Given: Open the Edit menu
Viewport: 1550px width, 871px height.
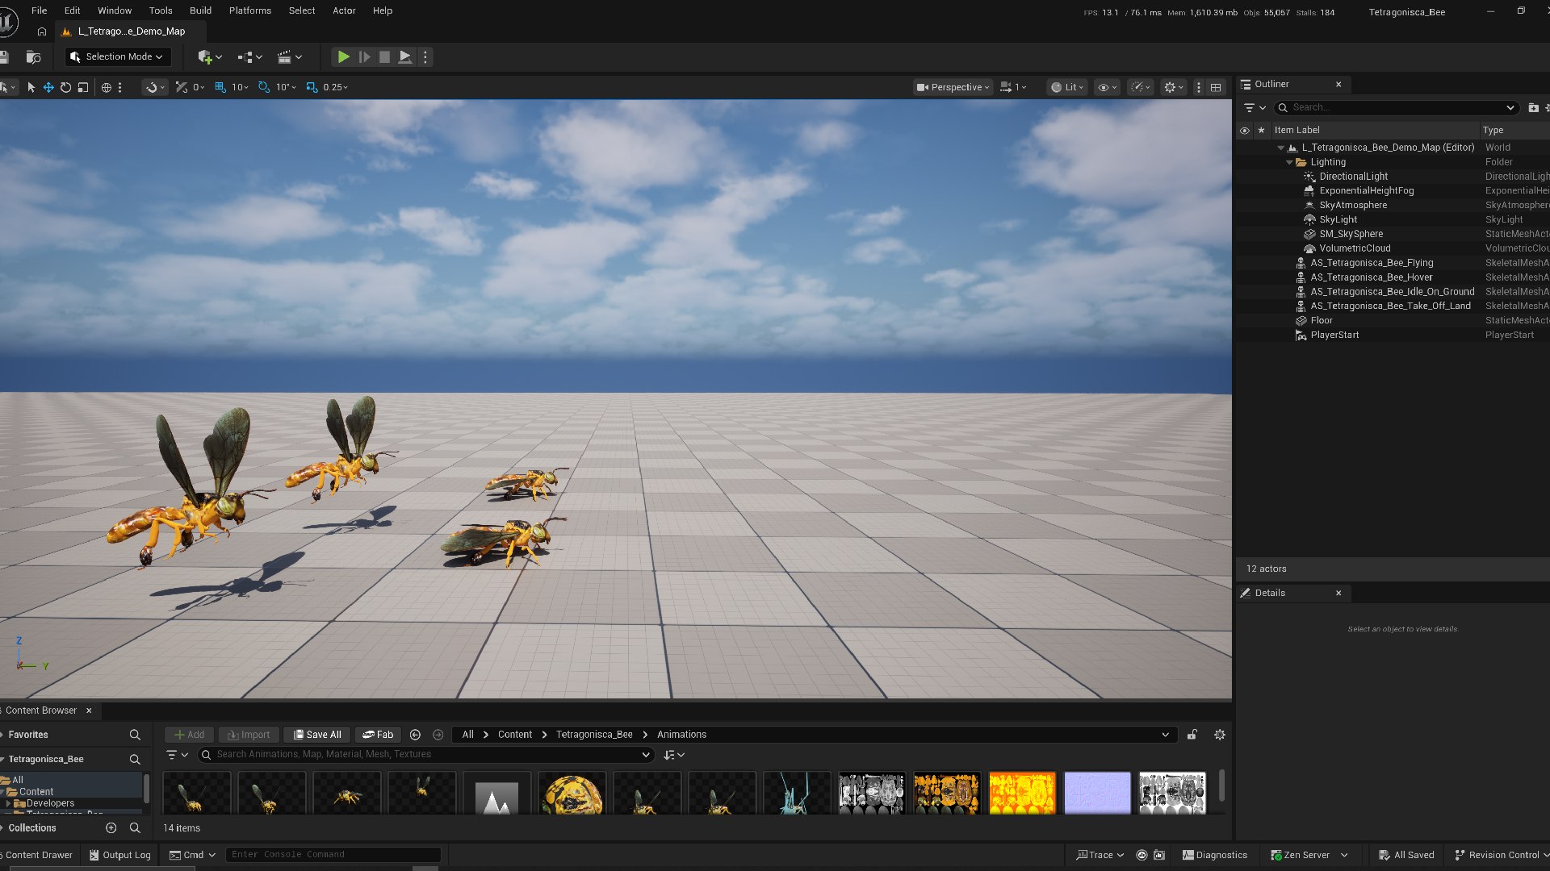Looking at the screenshot, I should (x=72, y=10).
